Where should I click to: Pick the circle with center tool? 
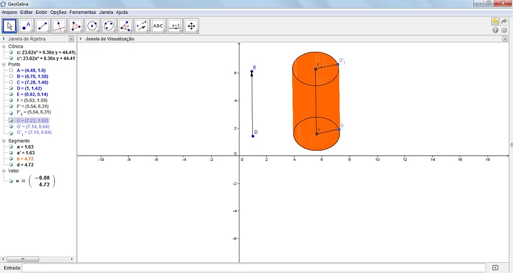click(92, 26)
